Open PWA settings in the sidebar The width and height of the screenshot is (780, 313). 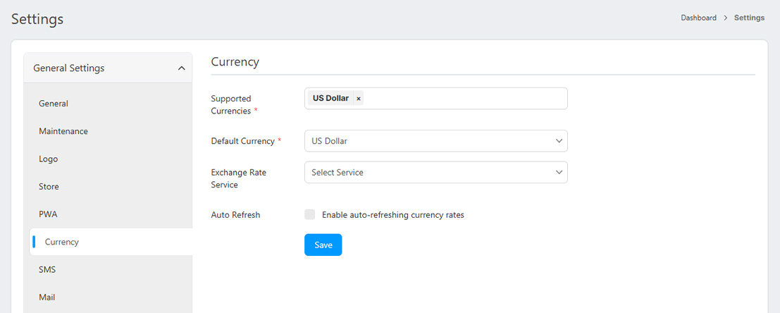pyautogui.click(x=48, y=214)
